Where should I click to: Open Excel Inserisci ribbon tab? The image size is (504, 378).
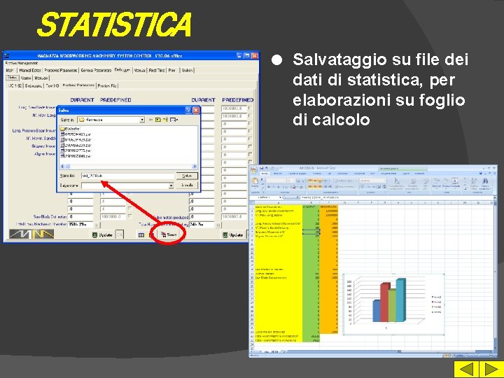point(278,174)
